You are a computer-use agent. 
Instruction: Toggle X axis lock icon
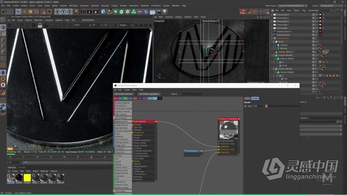(57, 12)
